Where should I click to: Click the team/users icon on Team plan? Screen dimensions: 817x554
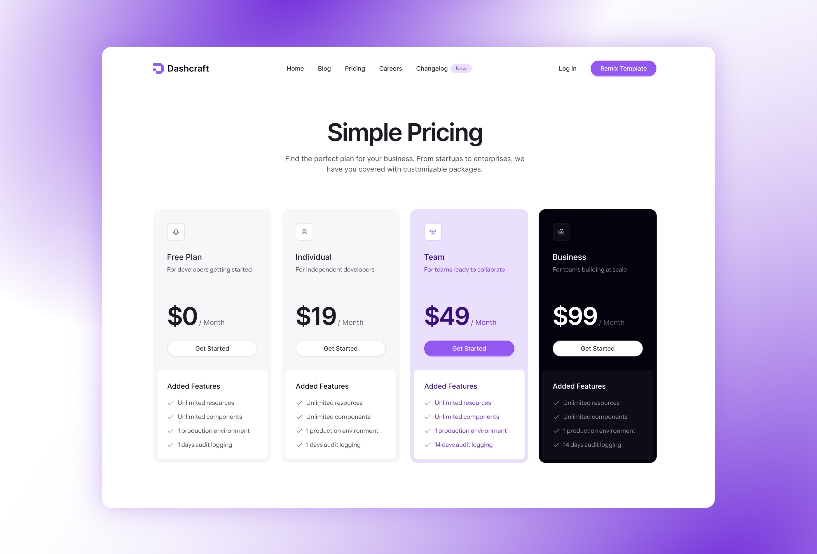(432, 231)
